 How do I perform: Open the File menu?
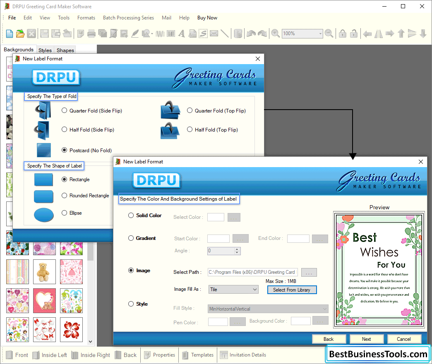tap(12, 18)
